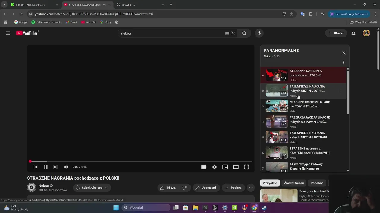Close the PARANORMALNE playlist panel

point(343,53)
